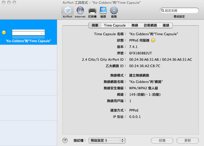The width and height of the screenshot is (204, 146).
Task: Switch to the 連線 tab
Action: point(166,25)
